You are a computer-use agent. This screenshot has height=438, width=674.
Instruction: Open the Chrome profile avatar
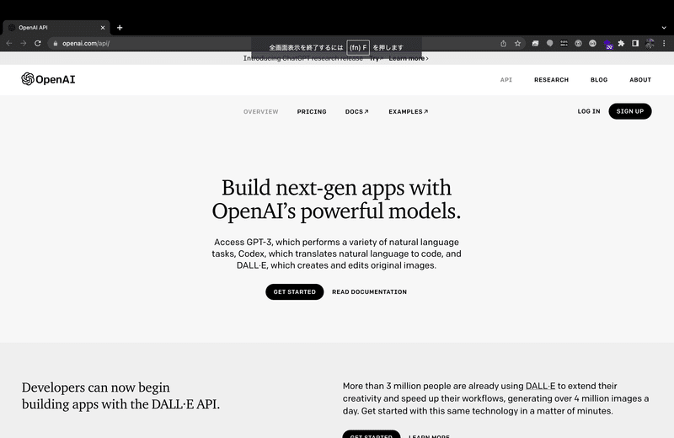point(650,44)
